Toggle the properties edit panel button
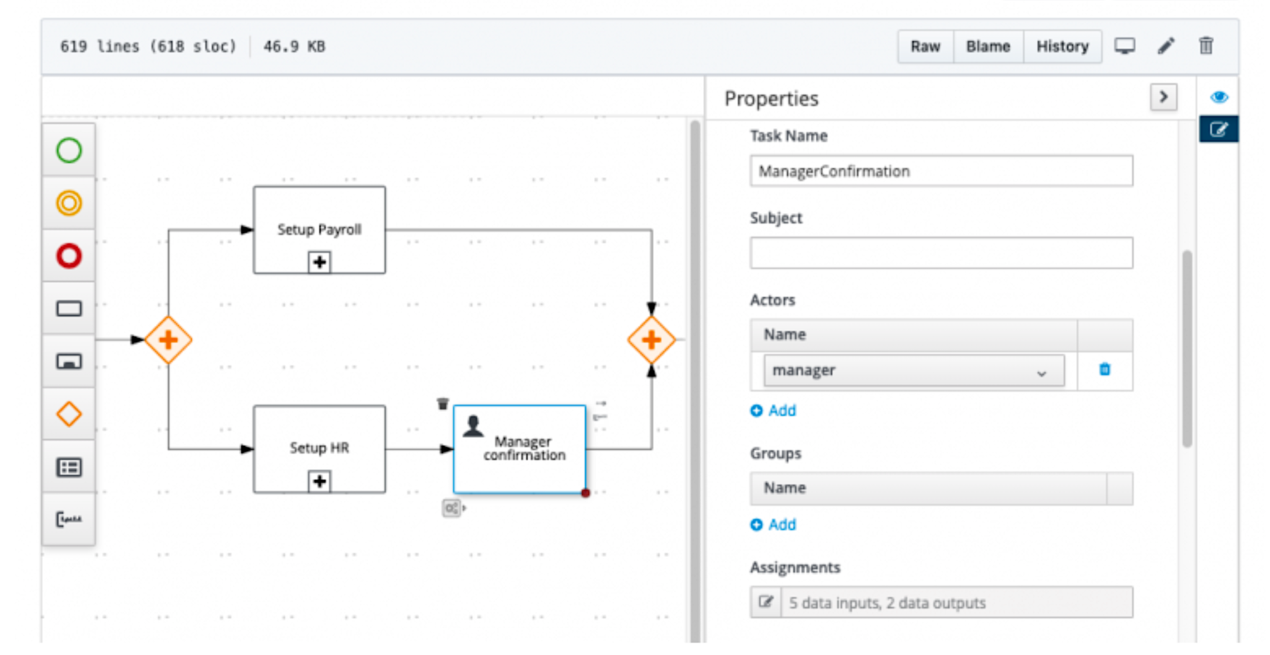1270x655 pixels. pos(1219,130)
